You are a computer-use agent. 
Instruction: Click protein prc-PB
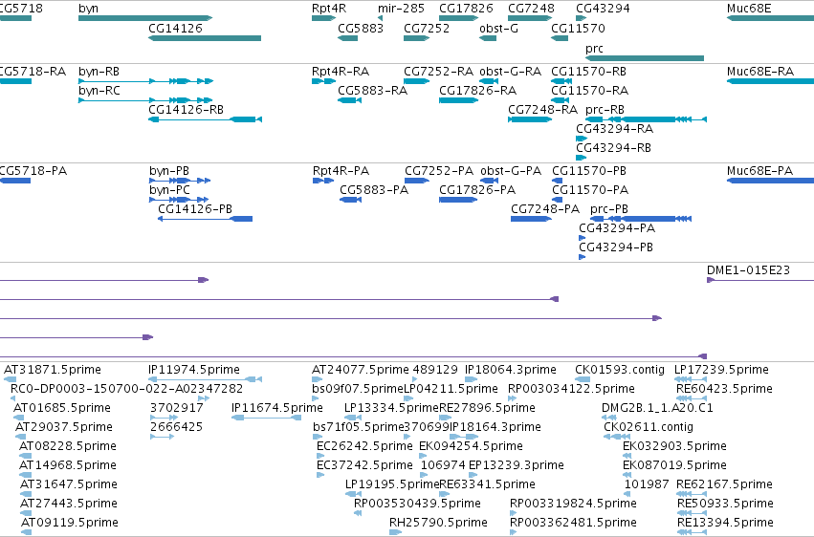tap(641, 219)
